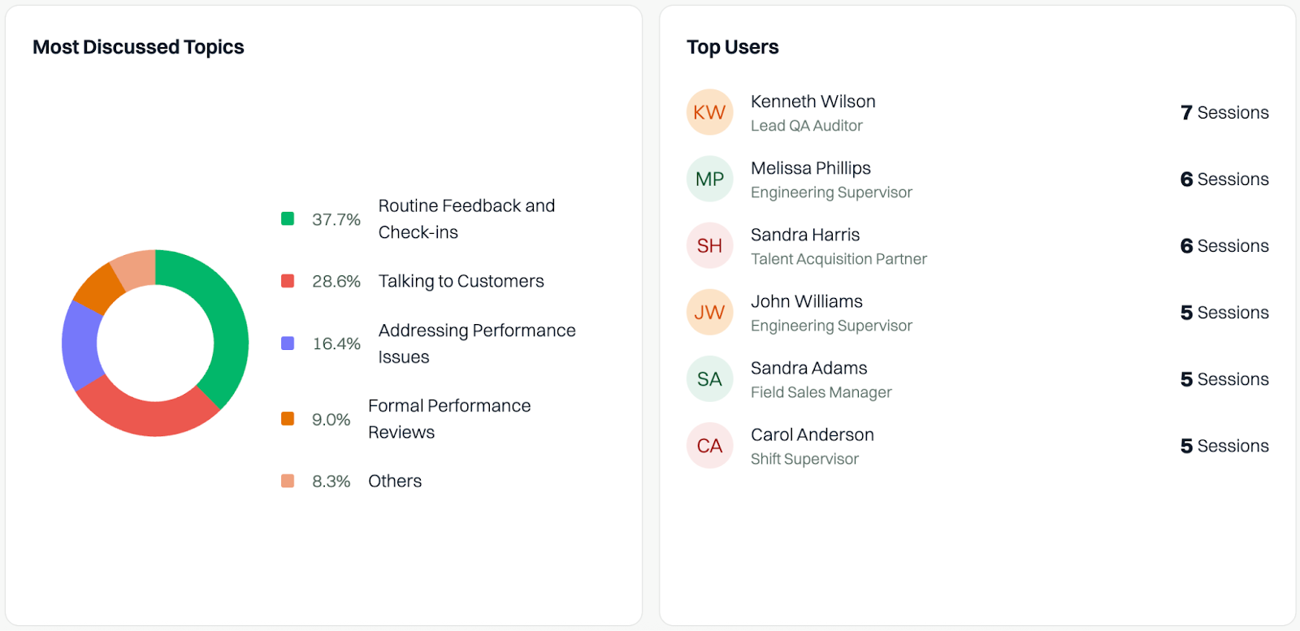The height and width of the screenshot is (631, 1300).
Task: Click the purple donut chart segment
Action: click(81, 345)
